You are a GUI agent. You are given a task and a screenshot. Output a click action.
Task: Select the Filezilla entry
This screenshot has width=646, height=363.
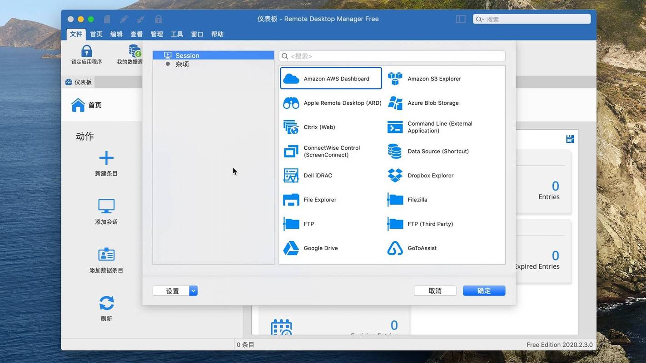[415, 200]
